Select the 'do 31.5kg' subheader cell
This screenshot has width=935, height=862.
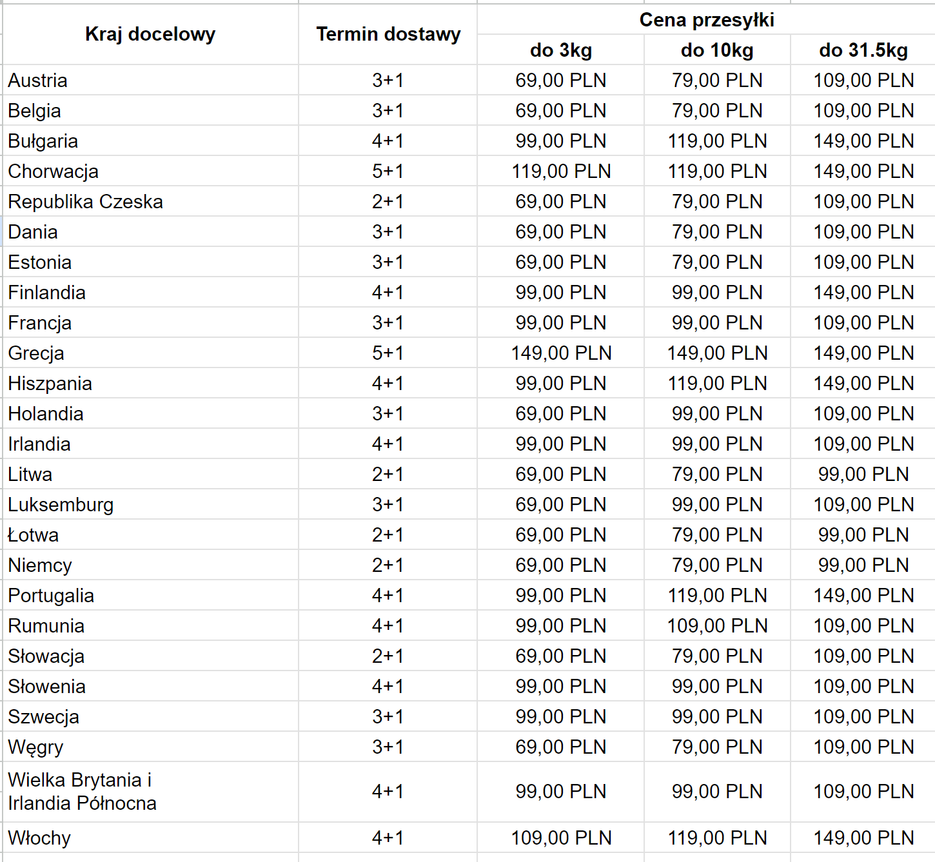point(863,50)
